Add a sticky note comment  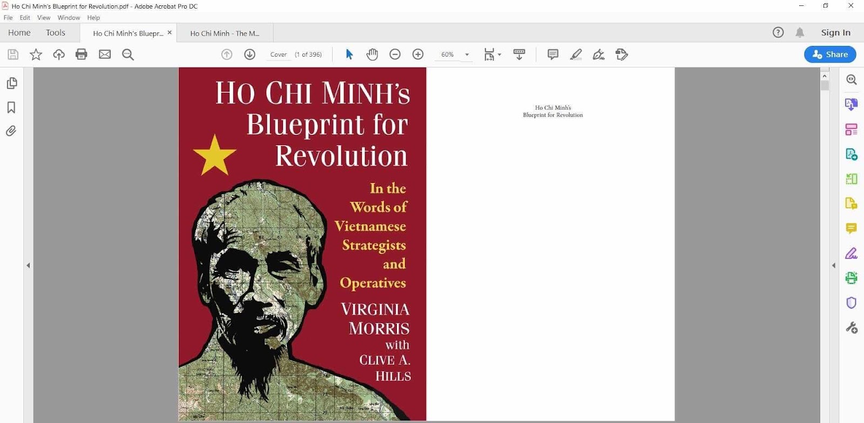553,54
